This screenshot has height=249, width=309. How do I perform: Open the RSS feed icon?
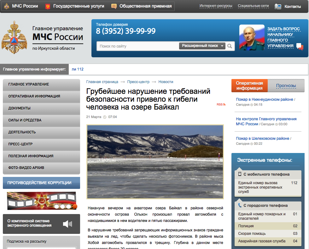pos(221,105)
